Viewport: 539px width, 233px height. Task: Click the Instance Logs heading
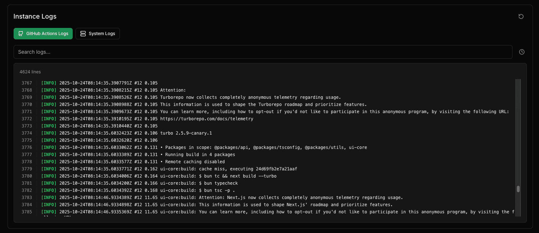click(35, 16)
